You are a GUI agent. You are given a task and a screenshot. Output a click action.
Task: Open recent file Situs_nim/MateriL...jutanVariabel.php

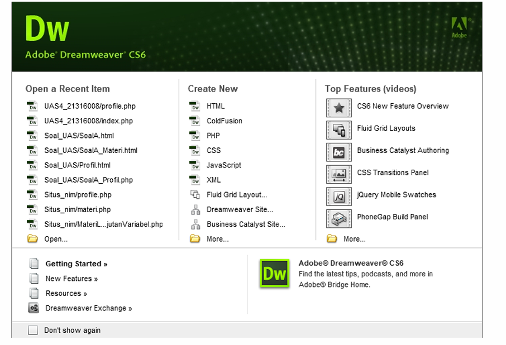103,224
